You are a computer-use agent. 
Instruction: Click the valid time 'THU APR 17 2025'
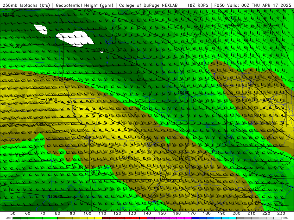click(x=271, y=5)
